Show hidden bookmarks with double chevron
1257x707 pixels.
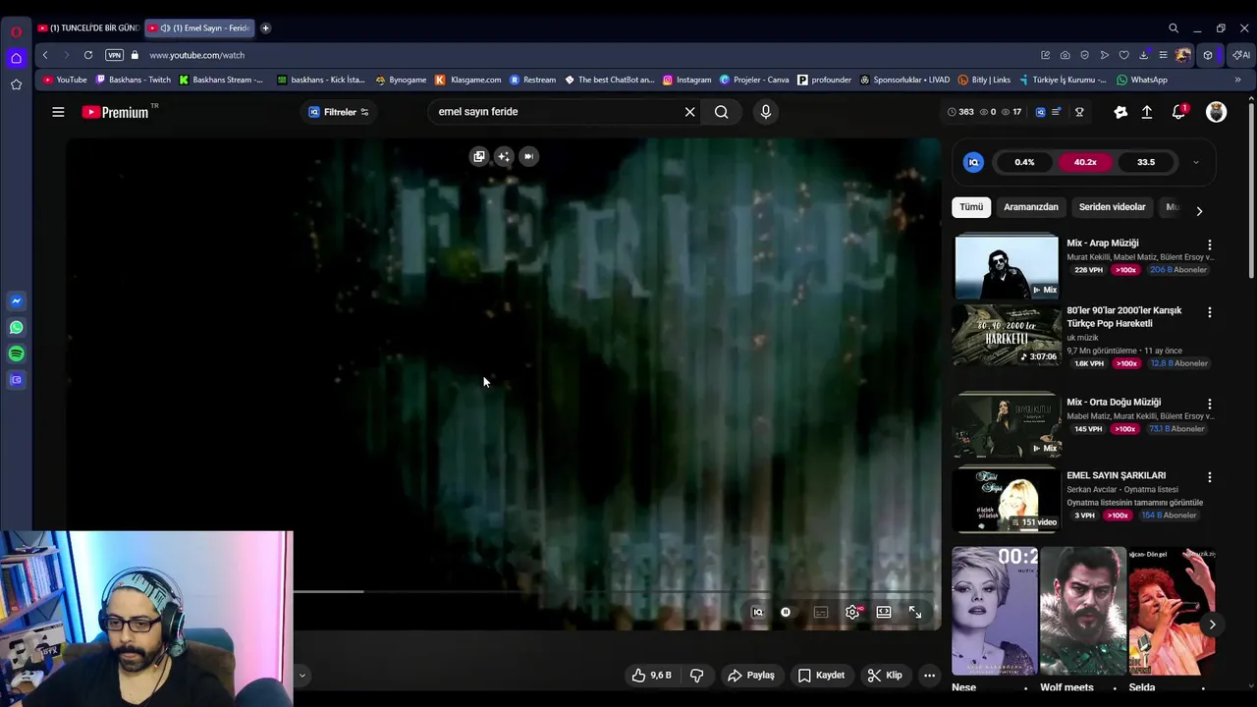coord(1237,80)
